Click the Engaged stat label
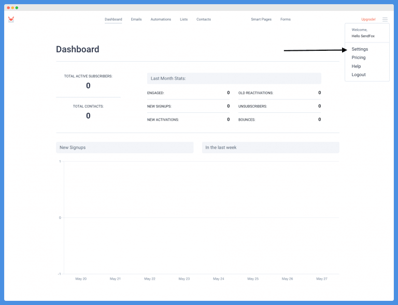This screenshot has width=398, height=305. (x=155, y=93)
